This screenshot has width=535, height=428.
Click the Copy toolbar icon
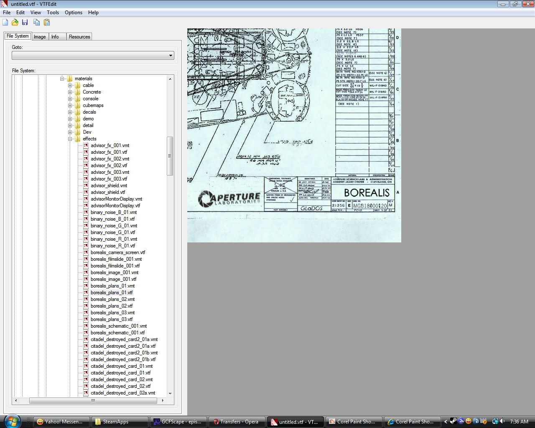coord(37,22)
